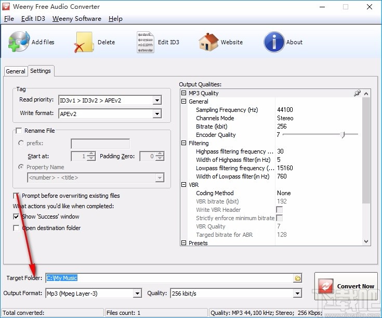The height and width of the screenshot is (318, 382).
Task: Click the Highpass filtering frequency value 30
Action: 281,151
